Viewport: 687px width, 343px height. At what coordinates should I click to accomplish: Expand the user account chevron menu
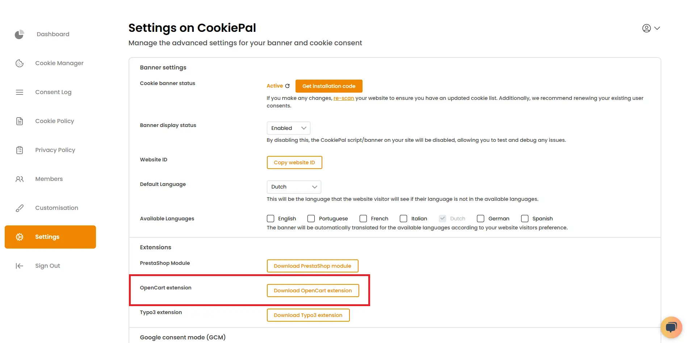(x=658, y=28)
